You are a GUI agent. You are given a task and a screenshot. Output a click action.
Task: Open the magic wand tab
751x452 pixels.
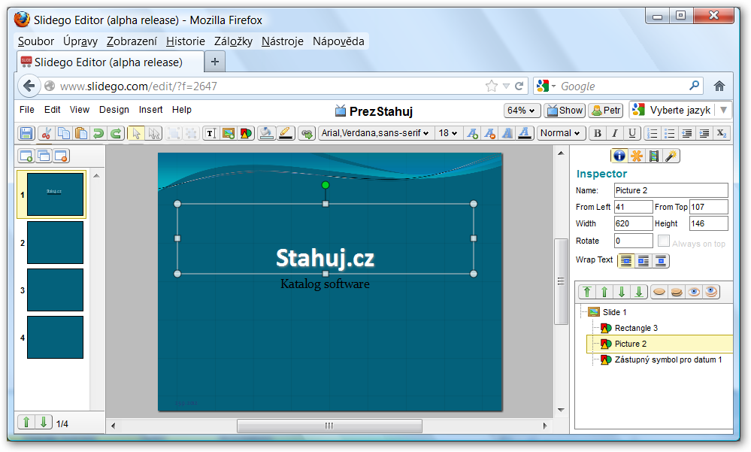pyautogui.click(x=671, y=156)
